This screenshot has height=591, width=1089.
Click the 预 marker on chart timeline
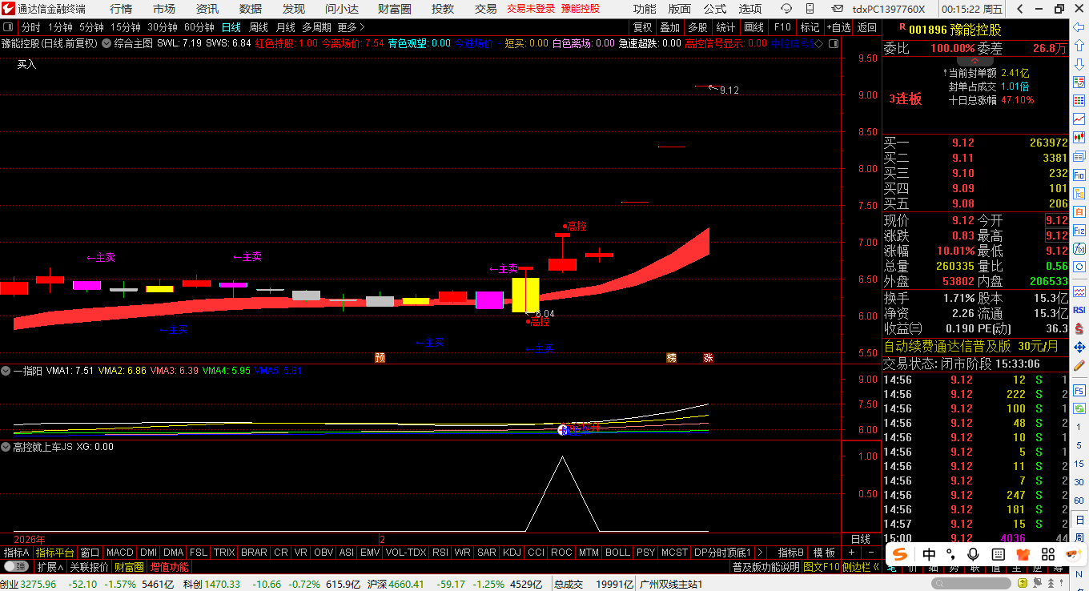pos(380,358)
